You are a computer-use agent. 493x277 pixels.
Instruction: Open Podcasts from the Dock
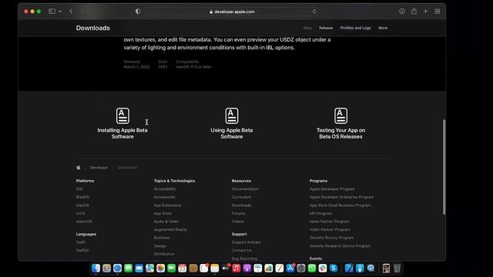247,269
